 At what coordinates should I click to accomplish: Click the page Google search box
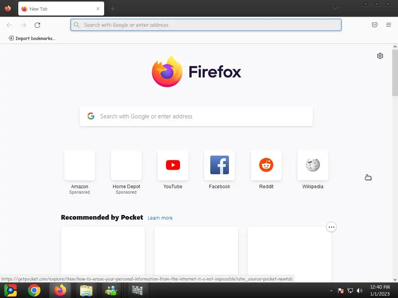[196, 116]
